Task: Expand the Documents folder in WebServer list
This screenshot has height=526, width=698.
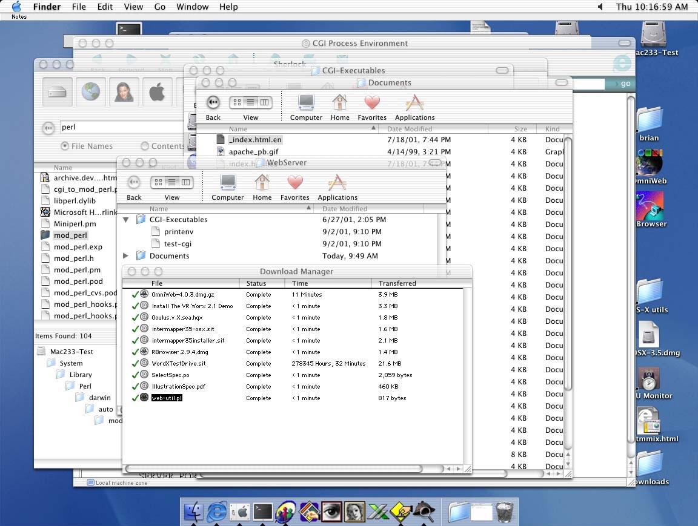Action: coord(126,256)
